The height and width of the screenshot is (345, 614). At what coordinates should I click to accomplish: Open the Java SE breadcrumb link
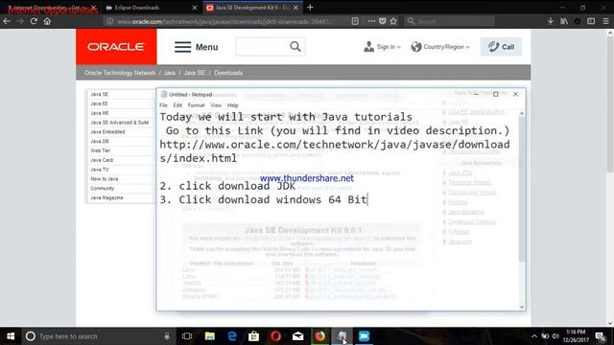tap(195, 73)
